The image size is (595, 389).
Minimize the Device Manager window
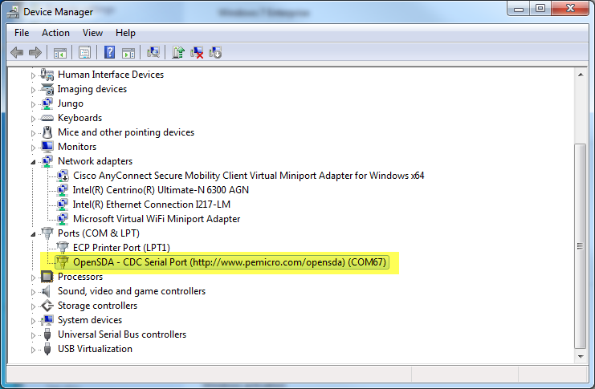[519, 9]
